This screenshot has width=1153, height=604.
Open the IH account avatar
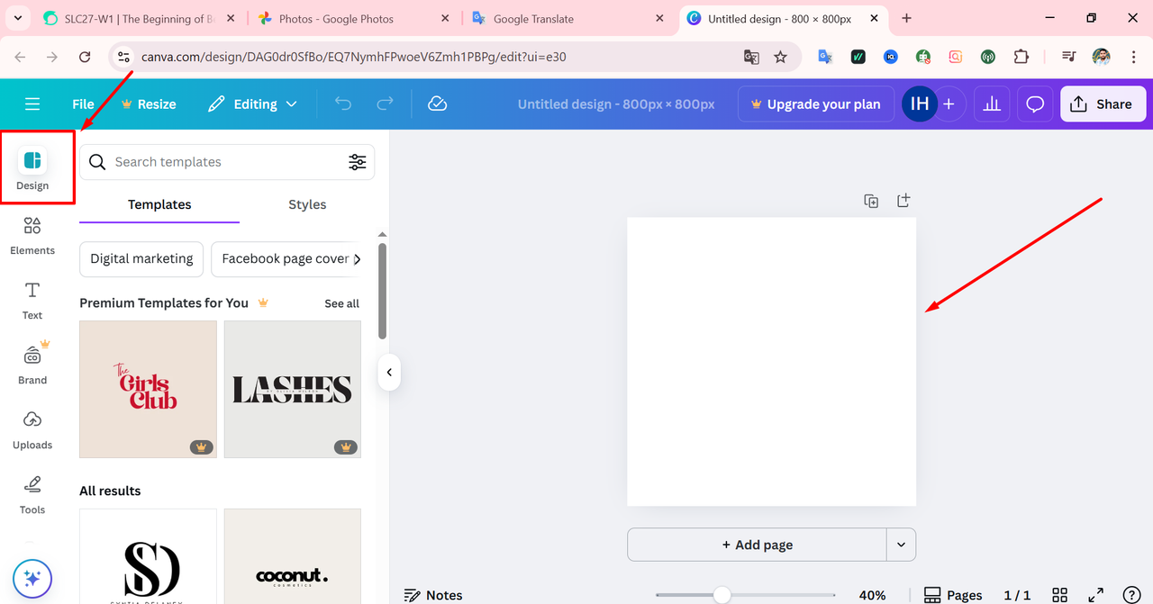point(920,104)
